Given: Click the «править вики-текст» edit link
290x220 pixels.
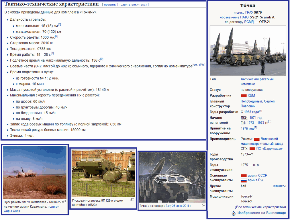Looking at the screenshot, I should pyautogui.click(x=133, y=4).
